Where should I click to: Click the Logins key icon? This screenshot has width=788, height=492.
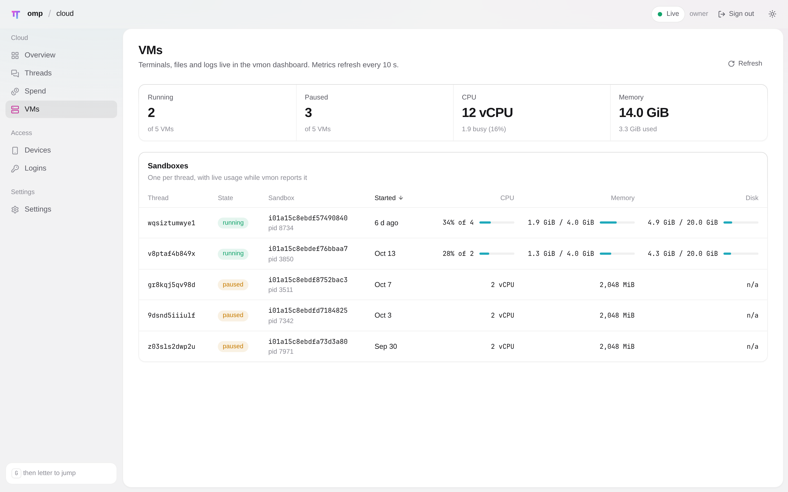point(15,169)
